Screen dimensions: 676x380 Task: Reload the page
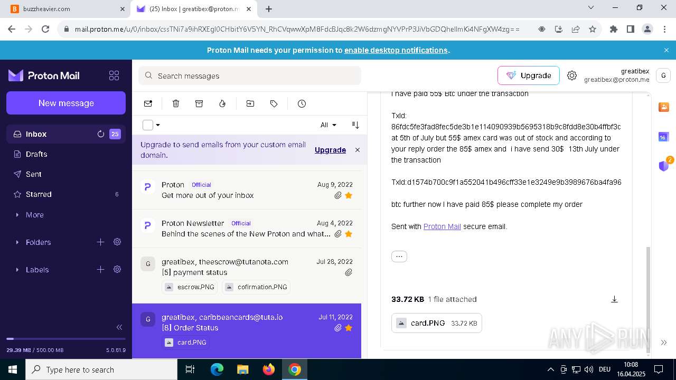[x=45, y=30]
